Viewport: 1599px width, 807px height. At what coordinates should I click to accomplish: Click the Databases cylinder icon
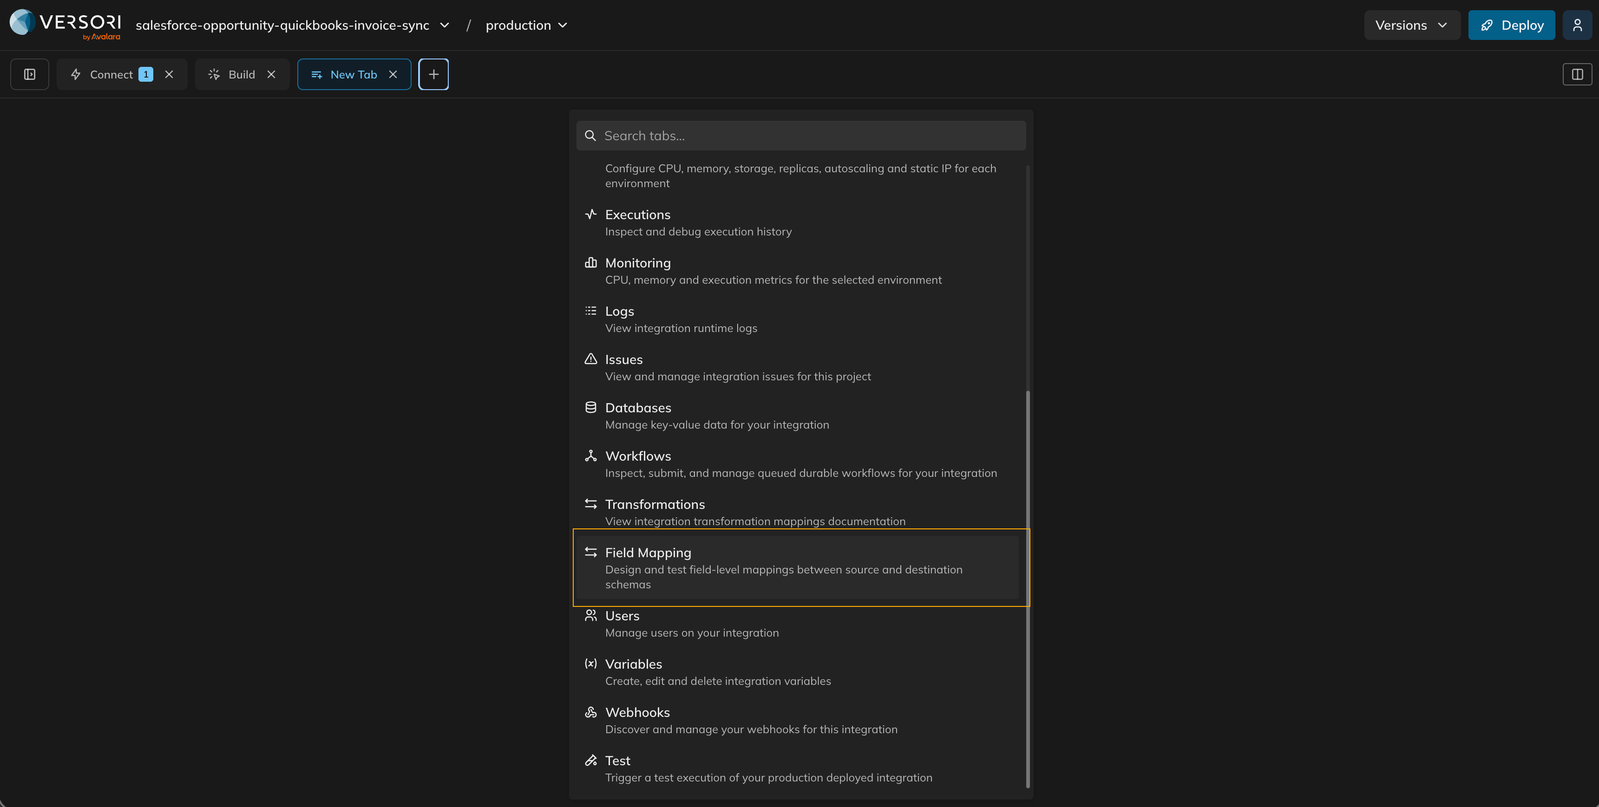(591, 408)
